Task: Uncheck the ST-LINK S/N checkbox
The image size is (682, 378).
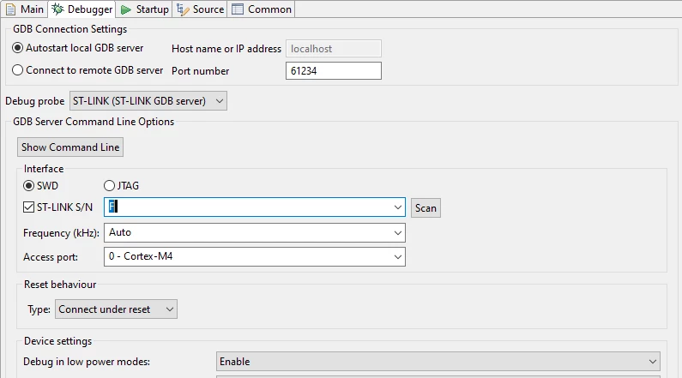Action: pos(28,207)
